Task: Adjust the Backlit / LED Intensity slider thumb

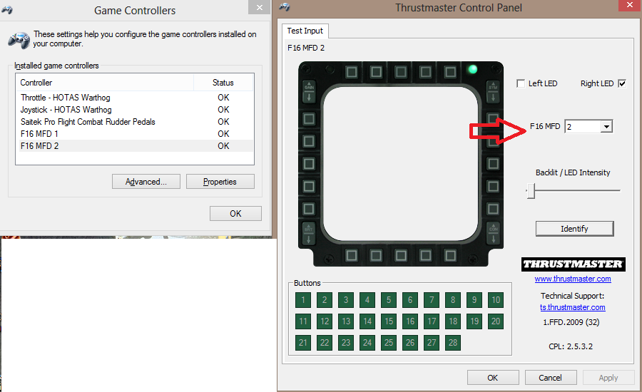Action: 531,191
